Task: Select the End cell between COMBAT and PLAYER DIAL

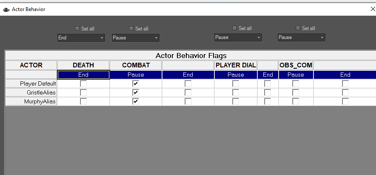Action: [188, 75]
